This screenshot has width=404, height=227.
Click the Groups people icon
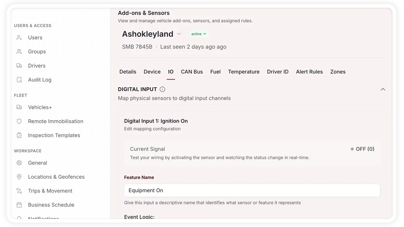point(19,52)
